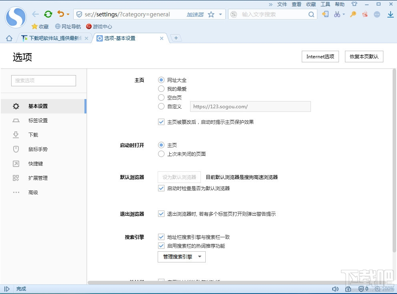This screenshot has width=397, height=294.
Task: Click the speaker mute icon in status bar
Action: click(x=335, y=289)
